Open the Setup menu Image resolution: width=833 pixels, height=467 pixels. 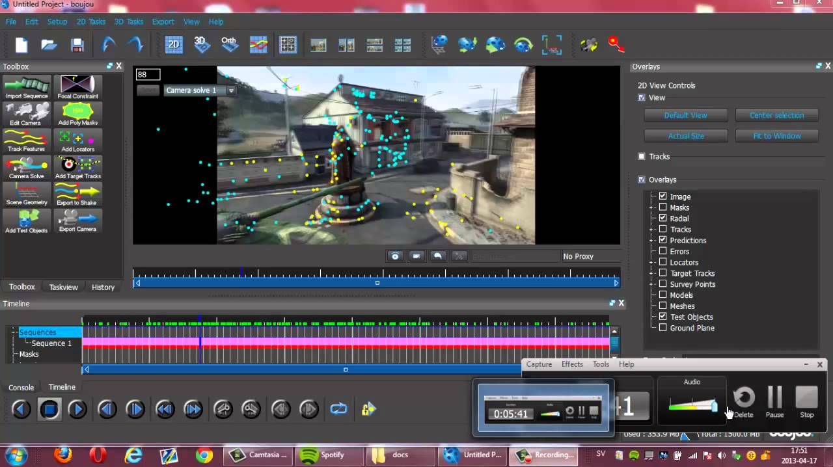click(x=57, y=21)
